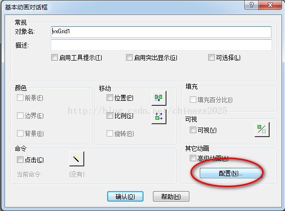285x211 pixels.
Task: Focus the empty 描述 description field
Action: (161, 45)
